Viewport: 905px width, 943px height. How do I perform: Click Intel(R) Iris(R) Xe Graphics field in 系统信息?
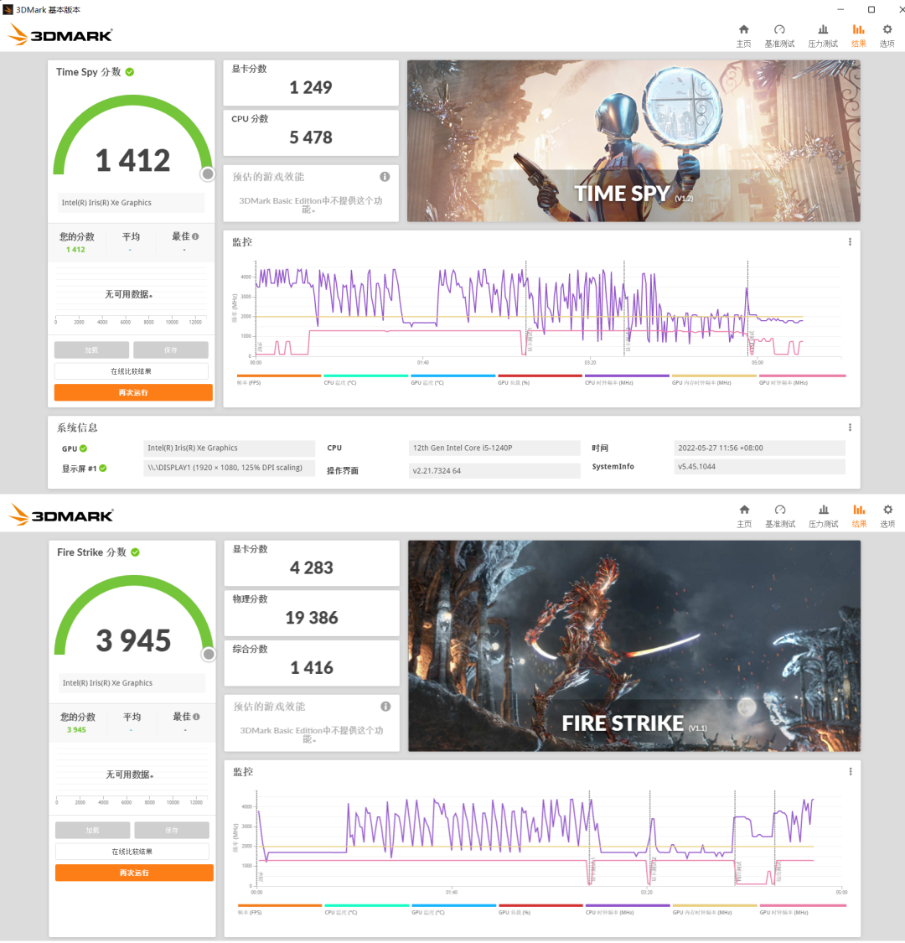point(229,448)
